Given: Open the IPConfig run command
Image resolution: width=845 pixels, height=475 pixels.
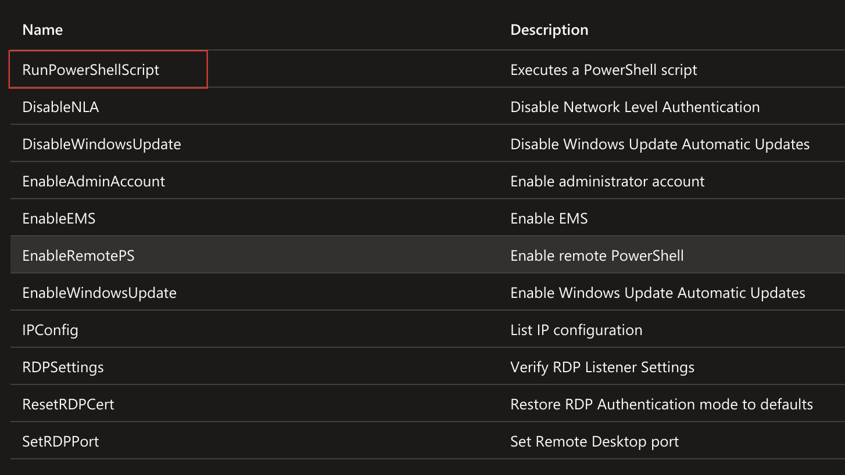Looking at the screenshot, I should tap(50, 330).
